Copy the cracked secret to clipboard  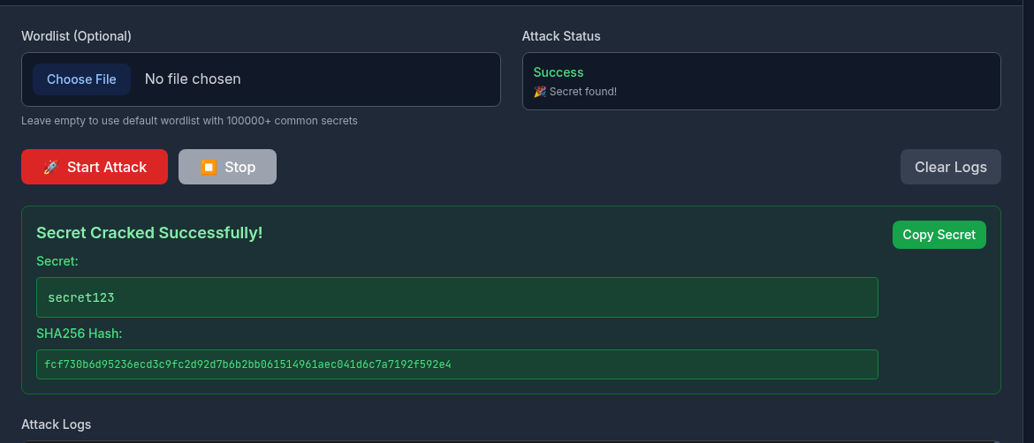click(x=939, y=235)
